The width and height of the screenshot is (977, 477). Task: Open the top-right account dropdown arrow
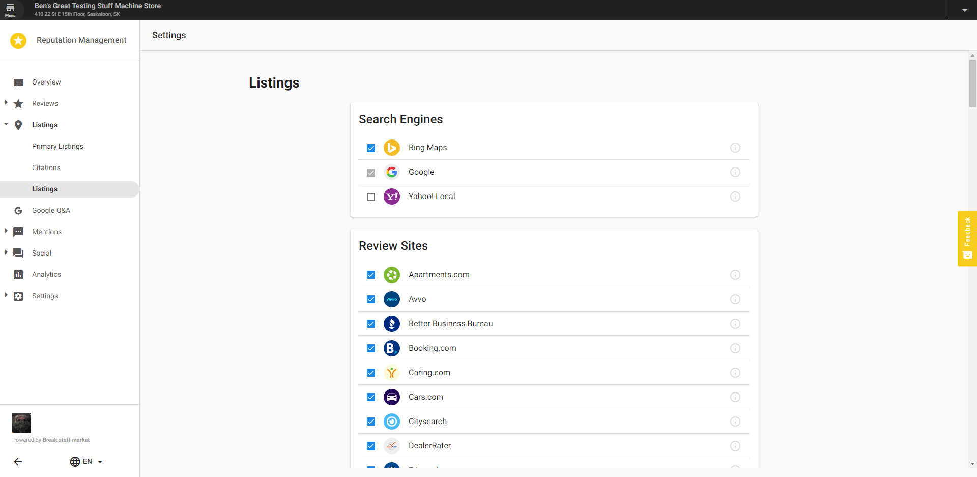pos(965,10)
